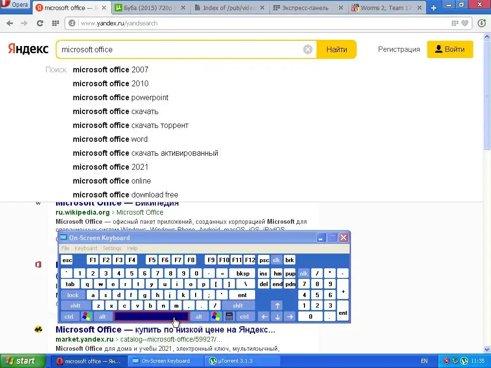This screenshot has height=368, width=491.
Task: Open downloads icon at toolbar right
Action: [x=481, y=23]
